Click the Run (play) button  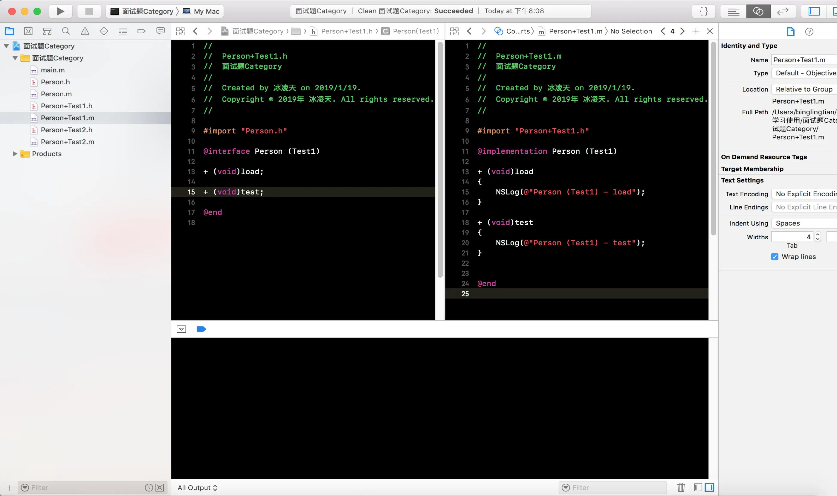[60, 11]
